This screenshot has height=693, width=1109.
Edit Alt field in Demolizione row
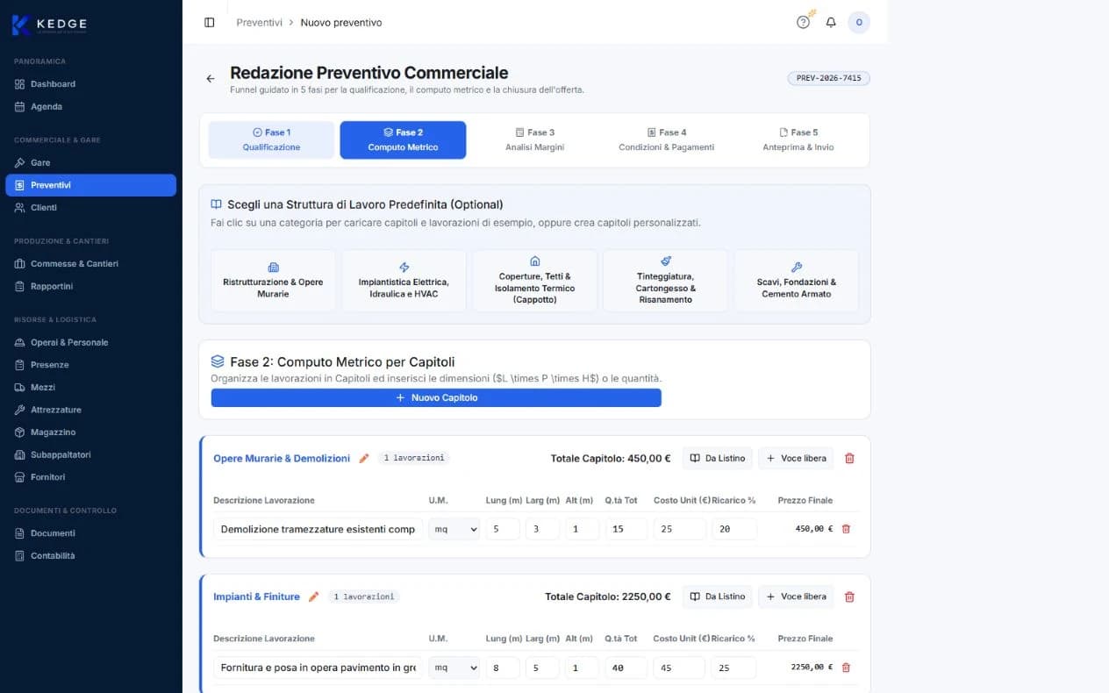[x=583, y=529]
